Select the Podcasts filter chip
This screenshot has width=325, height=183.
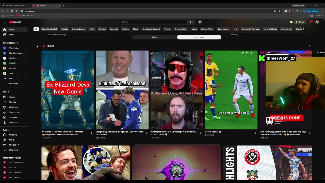click(x=114, y=29)
